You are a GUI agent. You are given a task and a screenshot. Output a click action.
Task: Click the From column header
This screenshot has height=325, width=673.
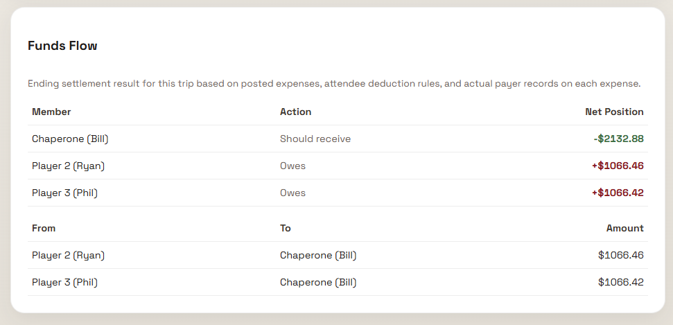click(x=44, y=228)
